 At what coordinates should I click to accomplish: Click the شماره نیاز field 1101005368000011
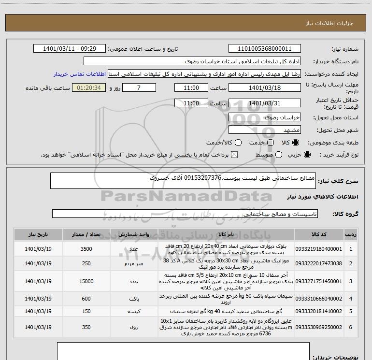(x=265, y=49)
